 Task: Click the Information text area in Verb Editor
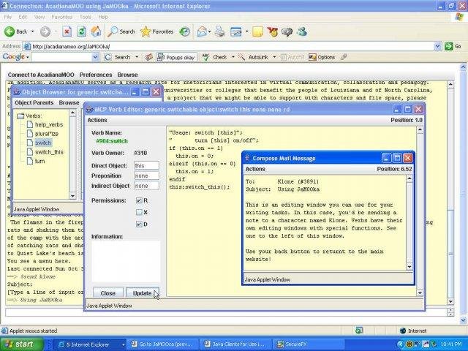click(x=126, y=262)
